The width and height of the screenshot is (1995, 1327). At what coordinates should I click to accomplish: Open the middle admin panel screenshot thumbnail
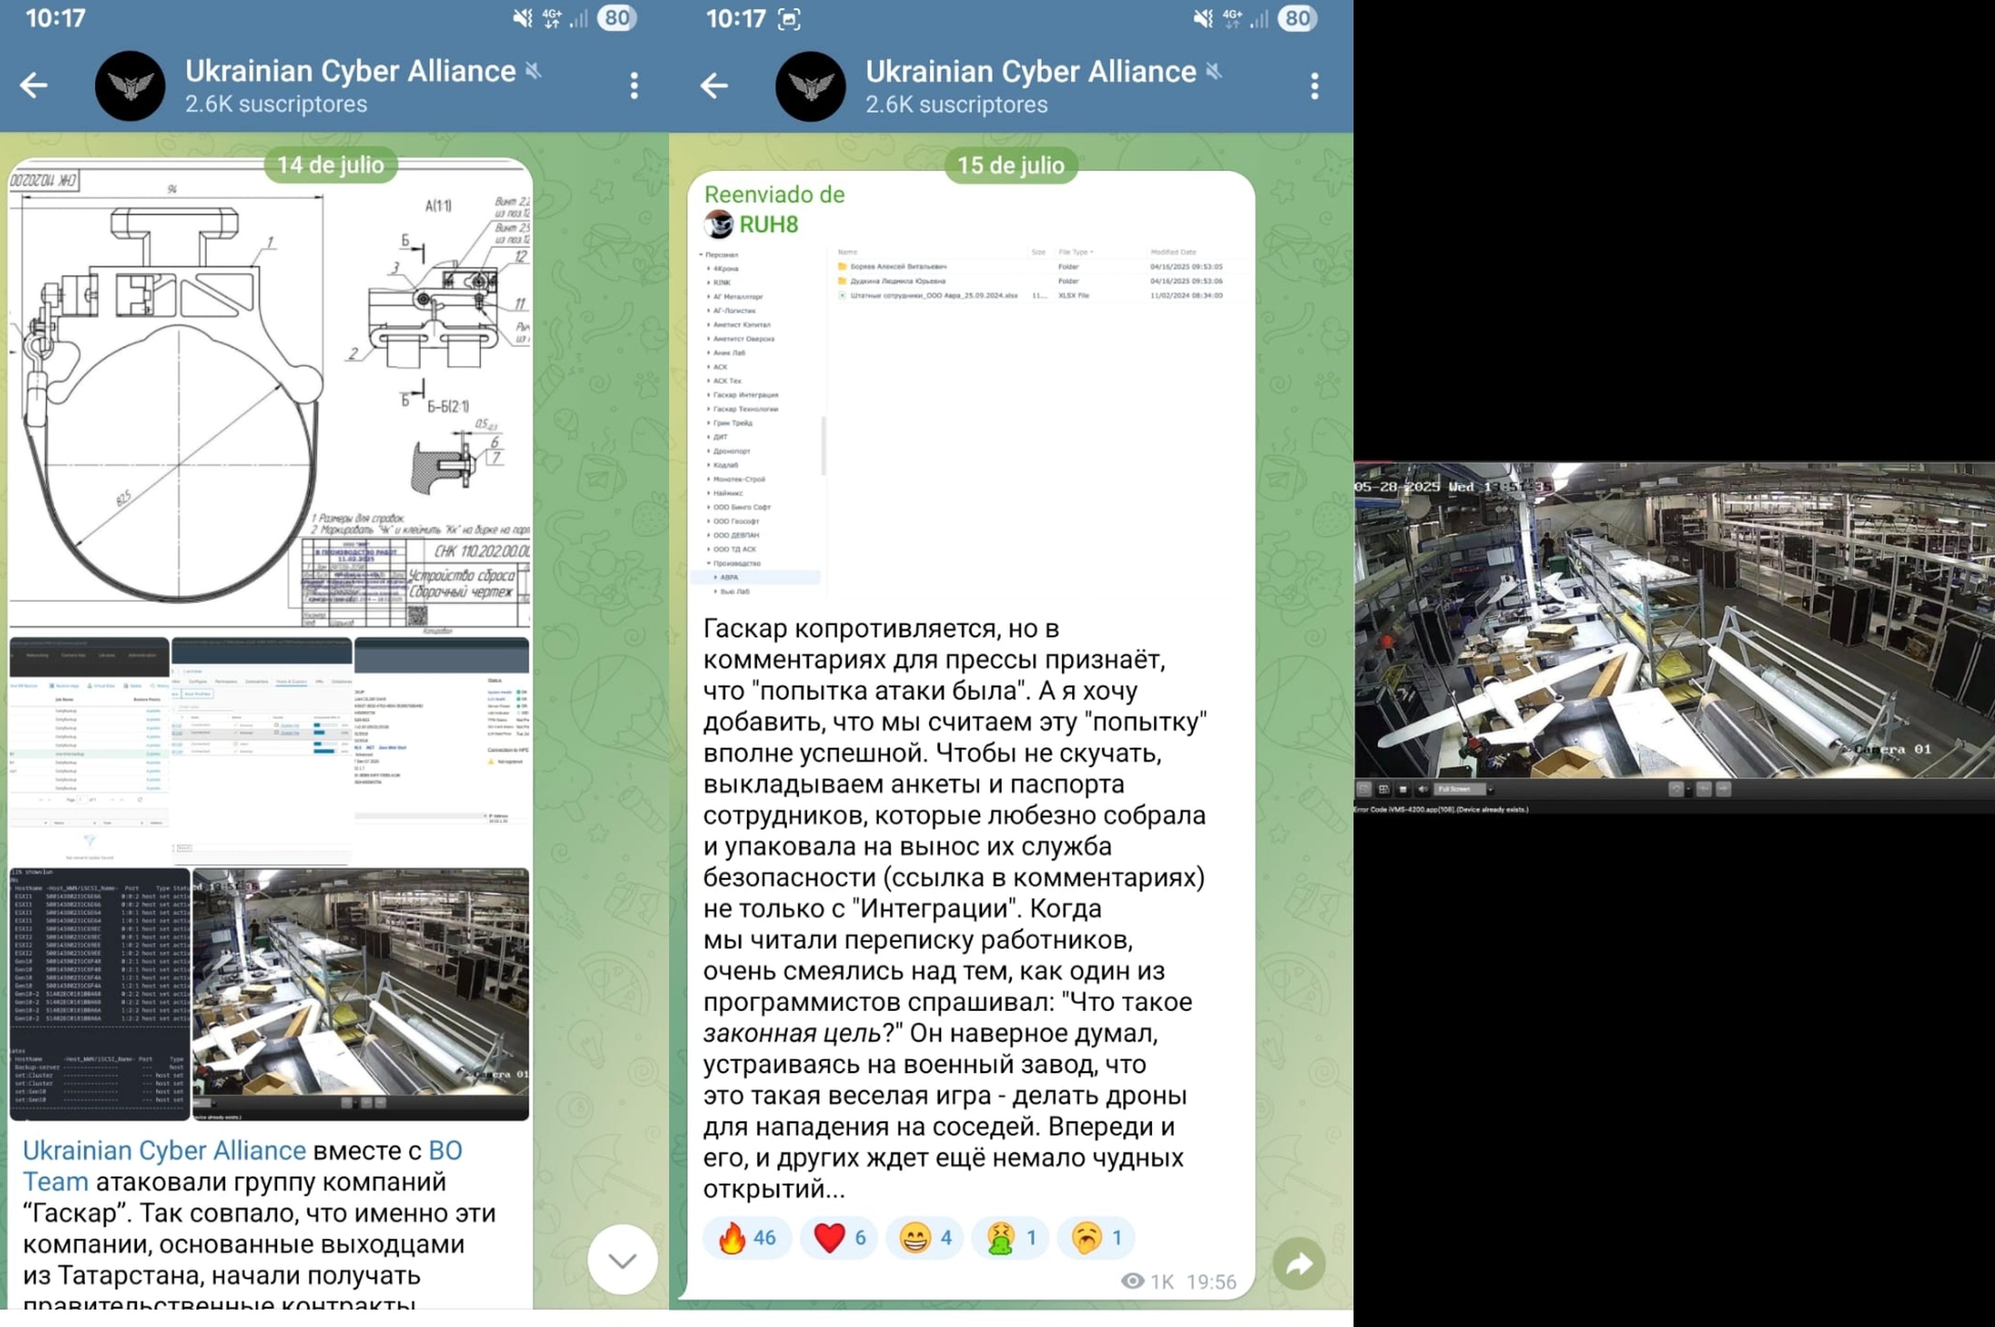pyautogui.click(x=261, y=751)
